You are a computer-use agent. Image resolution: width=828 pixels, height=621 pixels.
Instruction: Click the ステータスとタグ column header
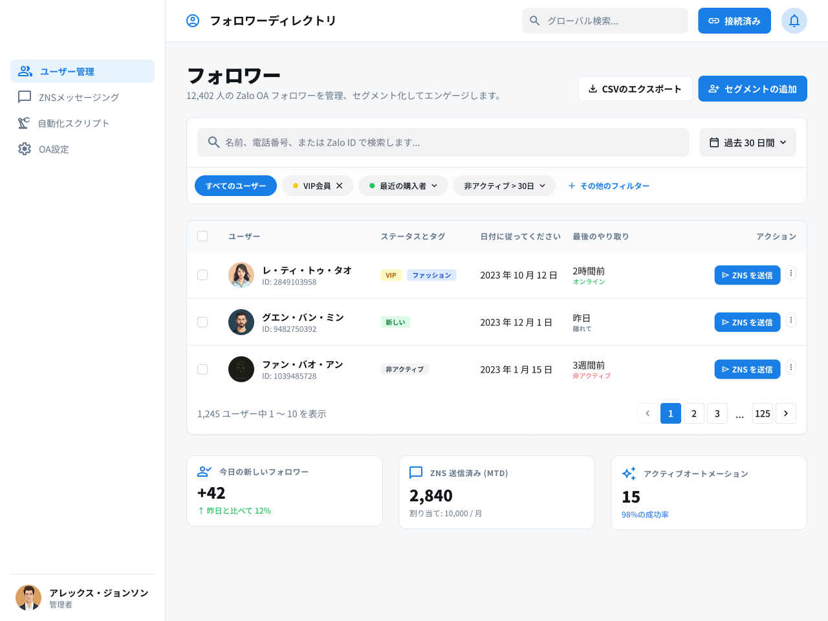(x=413, y=236)
